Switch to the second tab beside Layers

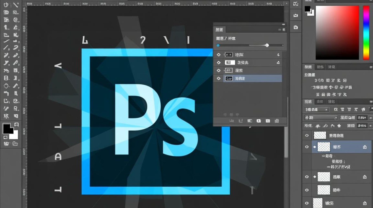tap(320, 102)
